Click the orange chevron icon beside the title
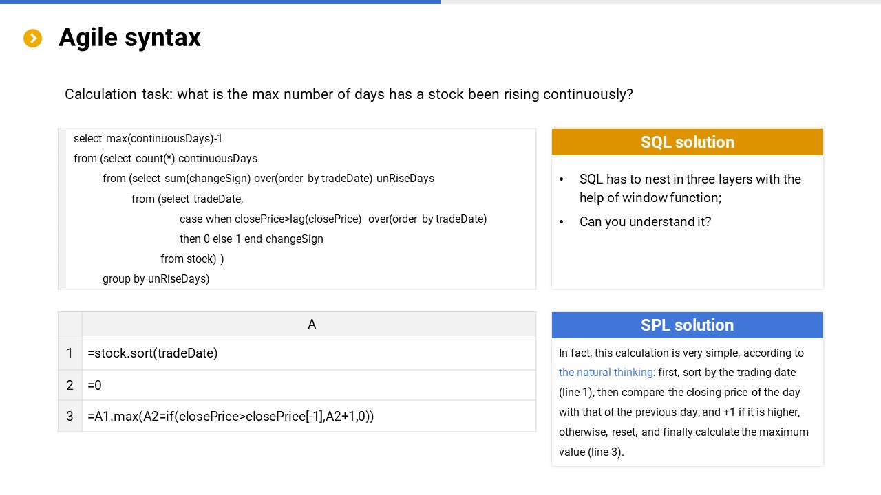This screenshot has width=881, height=495. click(x=32, y=38)
